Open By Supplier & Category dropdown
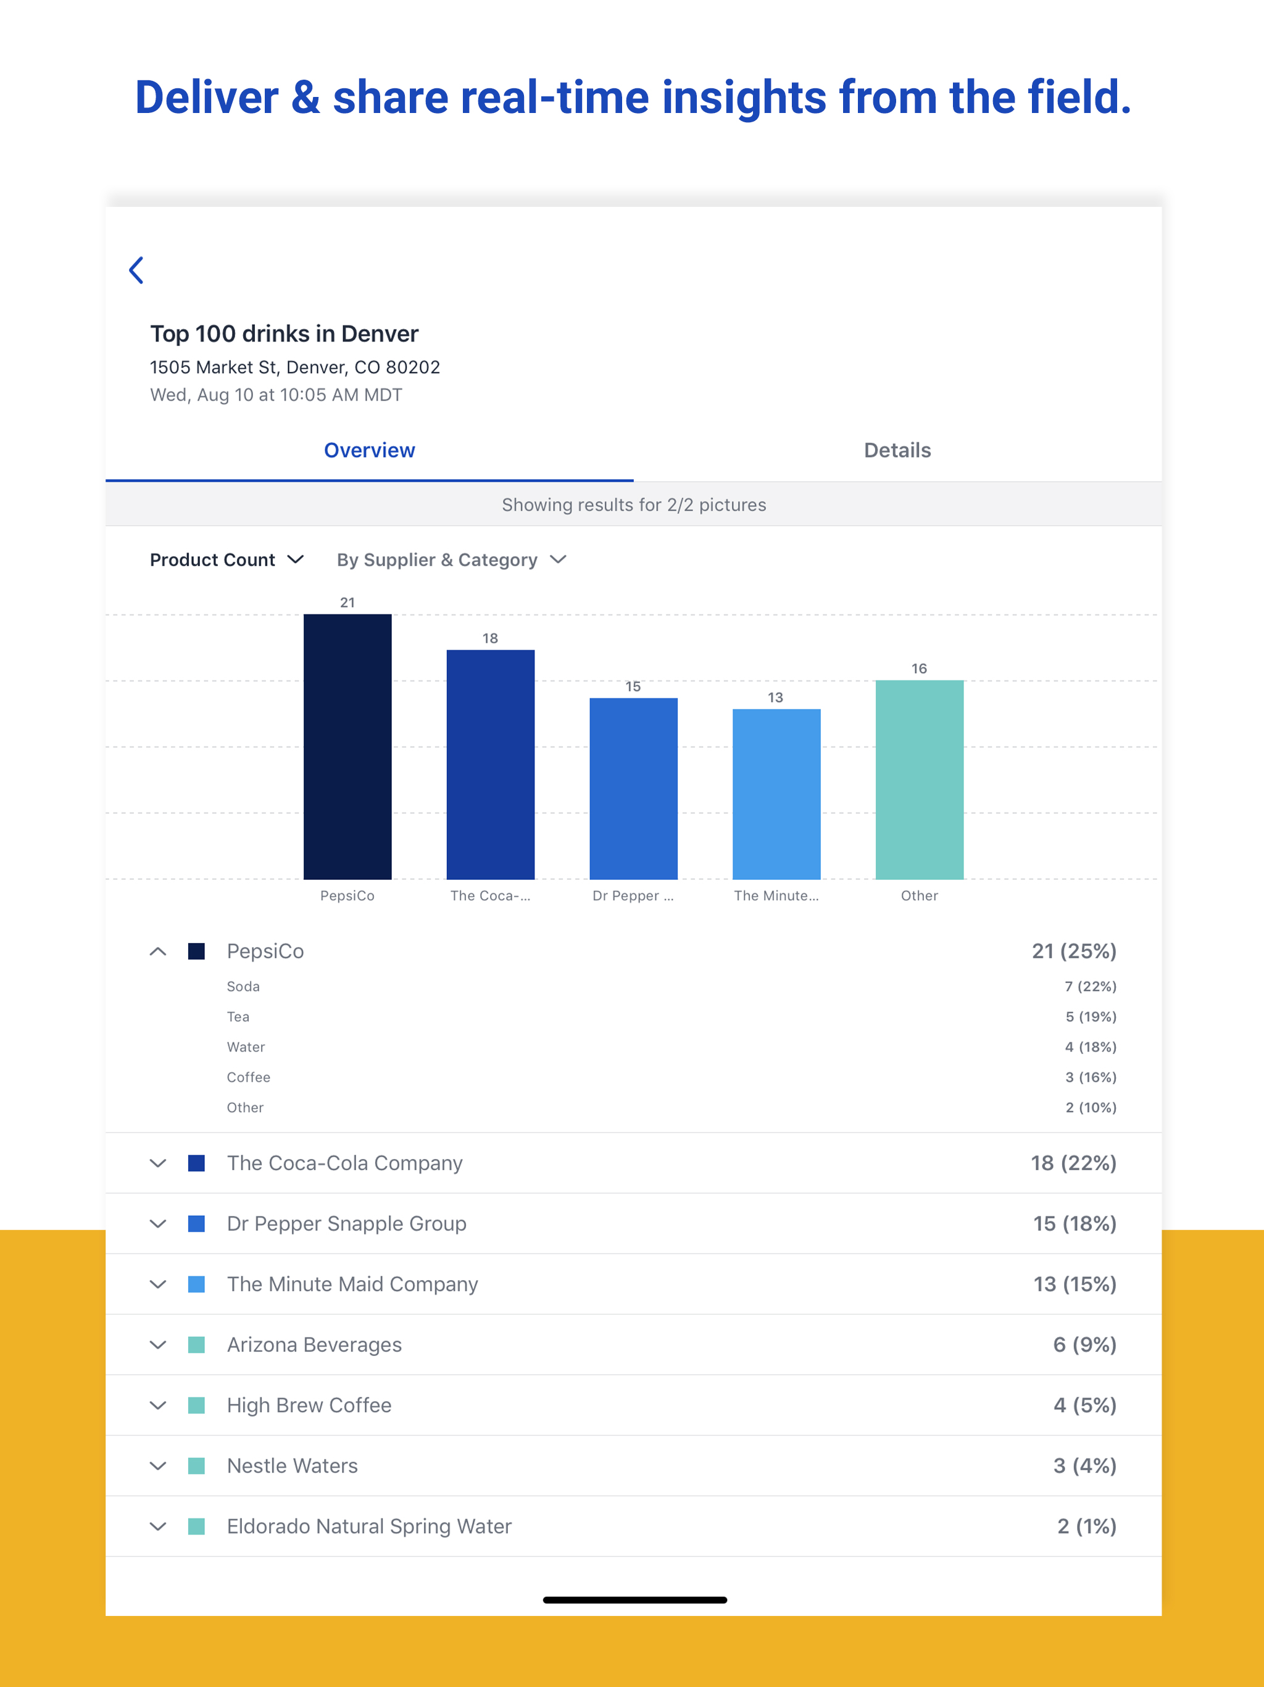1264x1687 pixels. pyautogui.click(x=451, y=560)
